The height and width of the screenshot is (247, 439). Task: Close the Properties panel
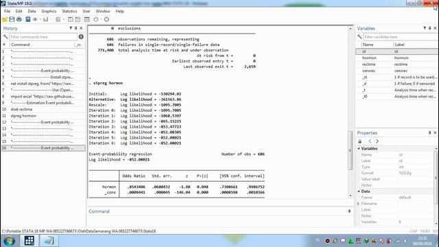click(435, 132)
